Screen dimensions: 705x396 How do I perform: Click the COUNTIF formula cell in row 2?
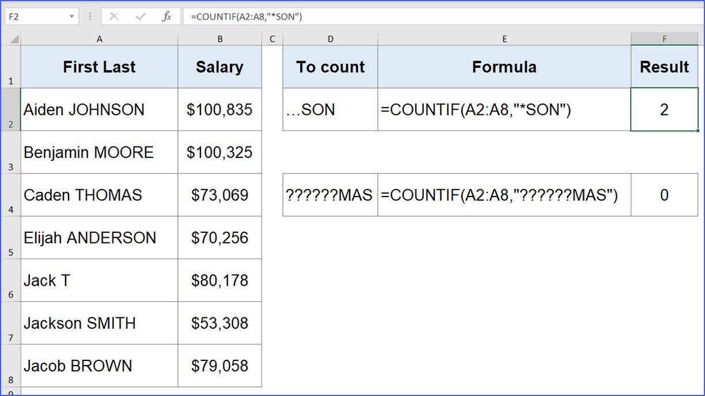pos(505,109)
